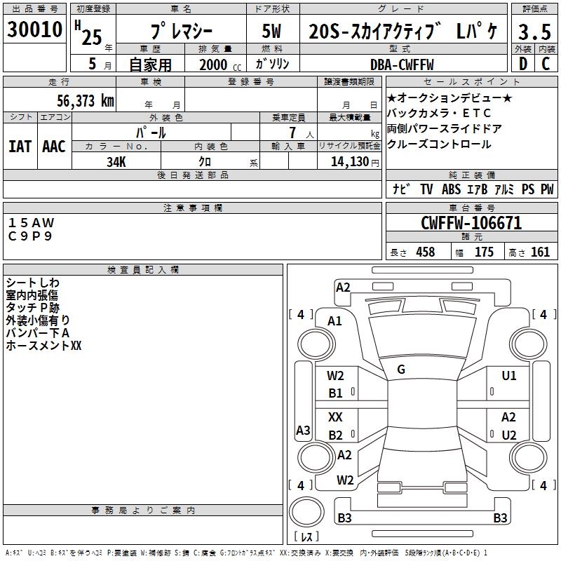This screenshot has width=561, height=561.
Task: Click the 事務局よりご案内 section header
Action: click(x=143, y=511)
